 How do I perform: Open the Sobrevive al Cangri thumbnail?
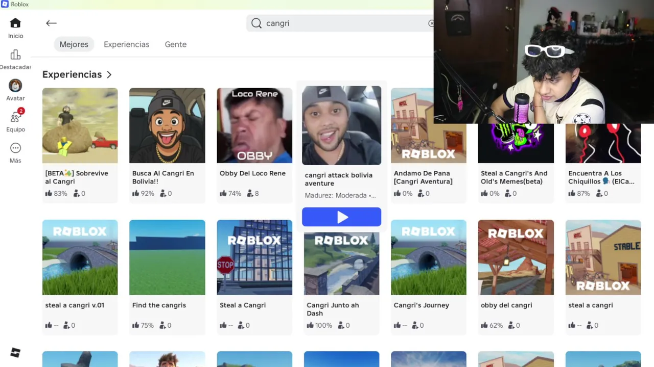tap(80, 125)
